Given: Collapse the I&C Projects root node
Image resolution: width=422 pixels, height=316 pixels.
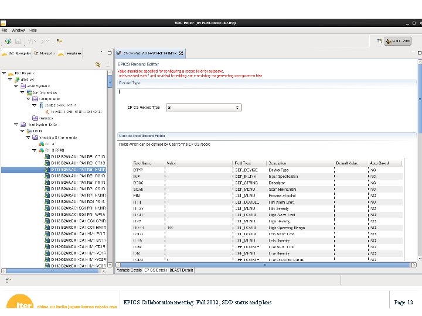Looking at the screenshot, I should (4, 73).
